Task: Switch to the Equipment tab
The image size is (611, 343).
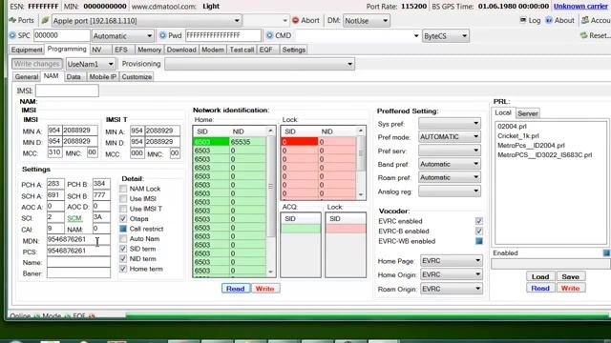Action: [x=27, y=50]
